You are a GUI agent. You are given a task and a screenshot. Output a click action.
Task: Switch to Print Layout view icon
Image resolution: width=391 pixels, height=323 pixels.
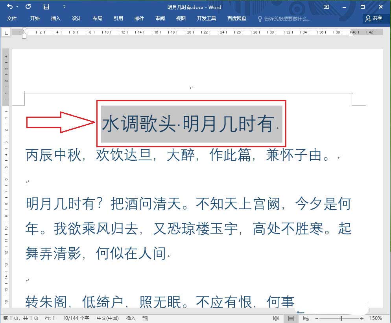pos(291,318)
